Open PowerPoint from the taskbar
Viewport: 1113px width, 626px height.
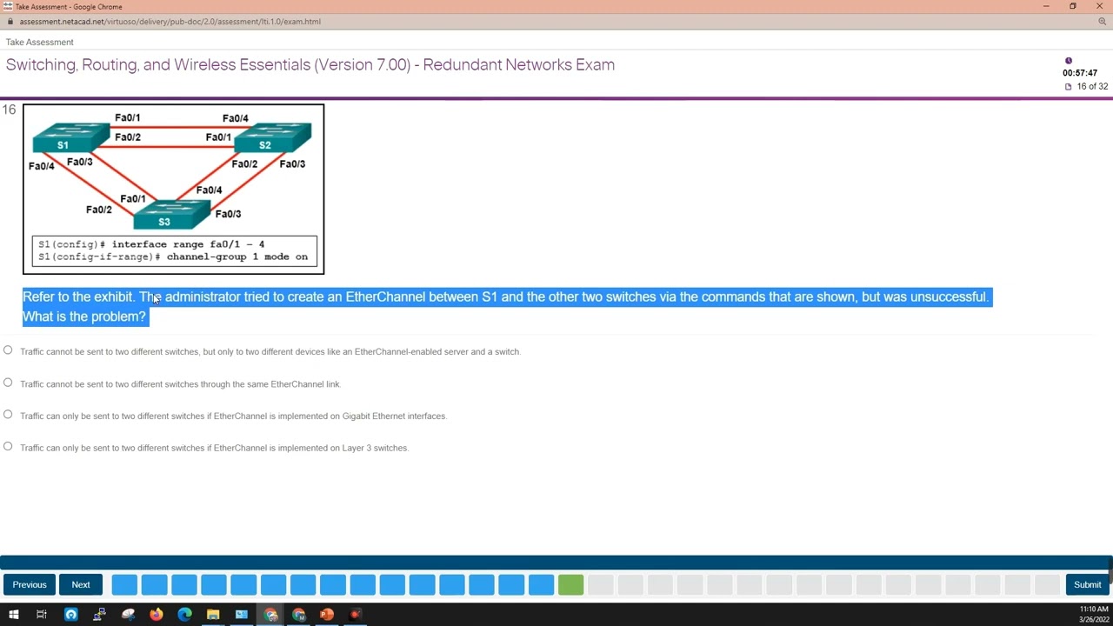click(327, 615)
